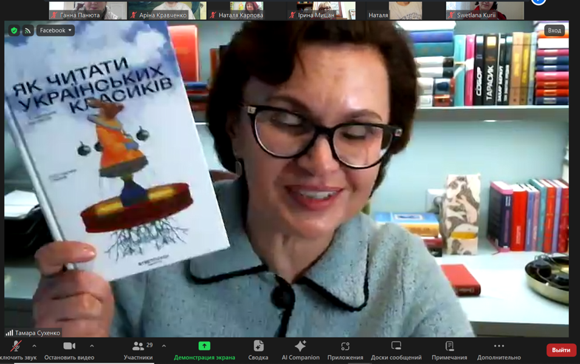The height and width of the screenshot is (364, 580).
Task: Open video options arrow beside camera
Action: pyautogui.click(x=92, y=346)
